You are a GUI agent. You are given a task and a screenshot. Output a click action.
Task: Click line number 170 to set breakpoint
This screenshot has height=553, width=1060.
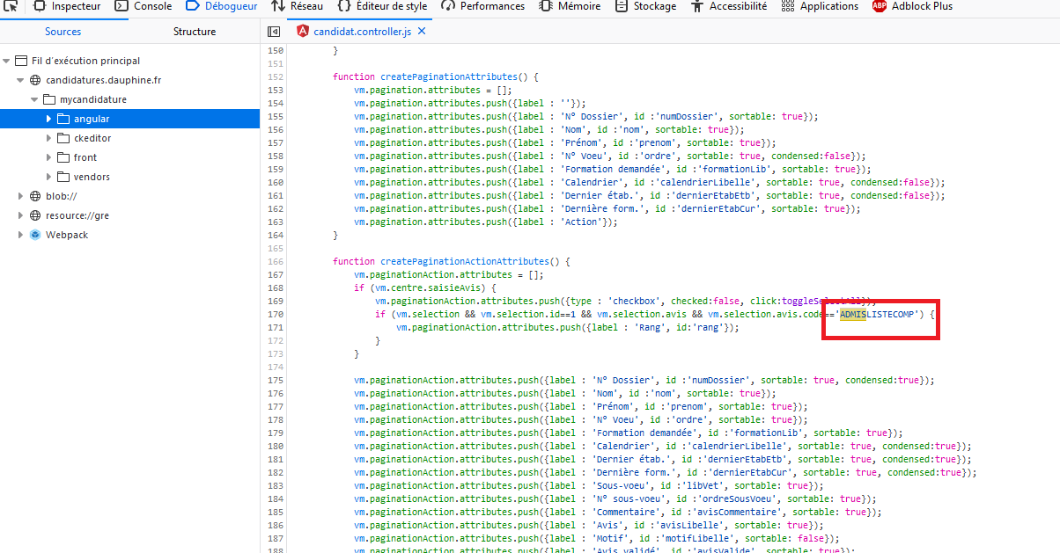[x=275, y=314]
